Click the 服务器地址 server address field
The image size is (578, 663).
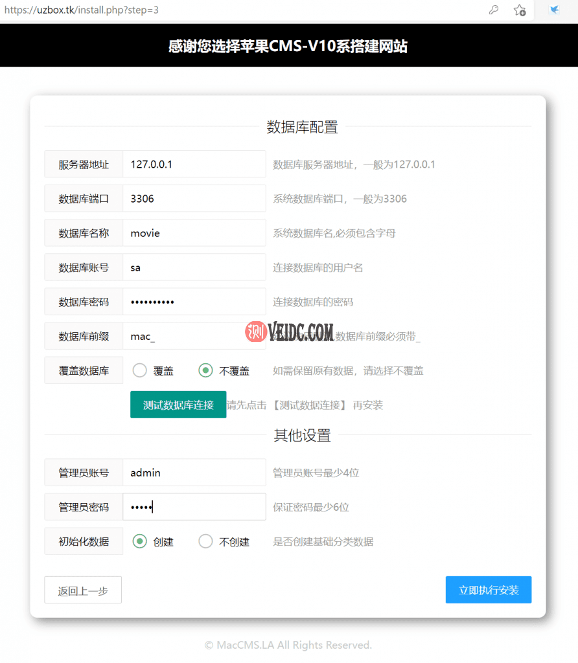click(x=194, y=164)
